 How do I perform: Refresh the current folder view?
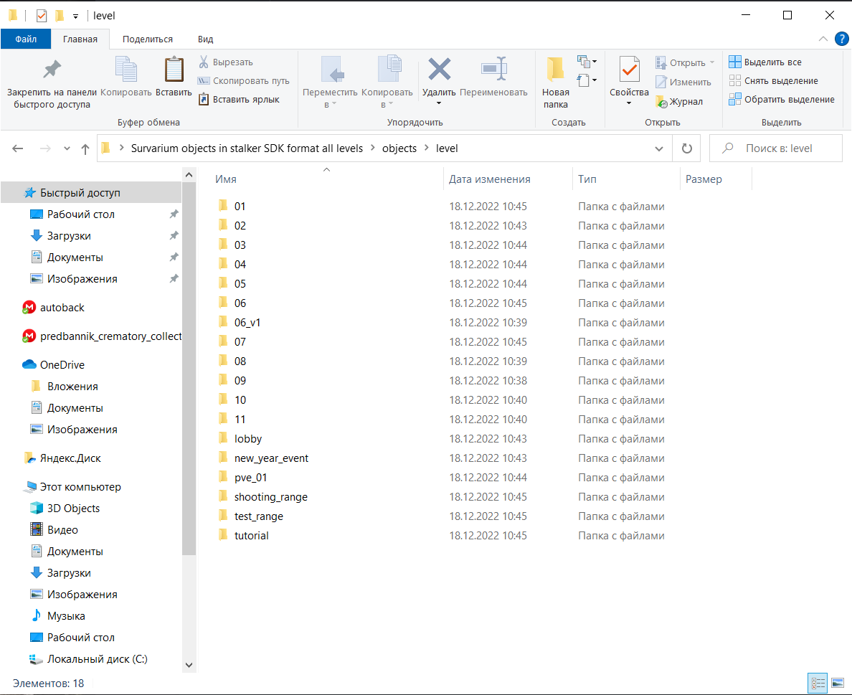tap(687, 148)
